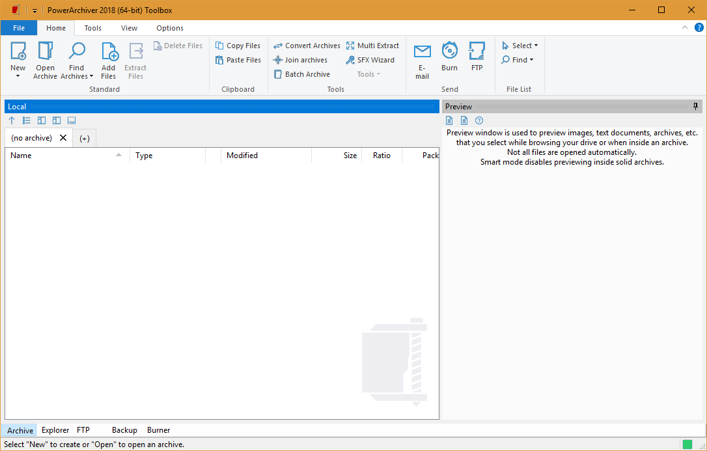
Task: Open the Find dropdown in File List
Action: tap(518, 60)
